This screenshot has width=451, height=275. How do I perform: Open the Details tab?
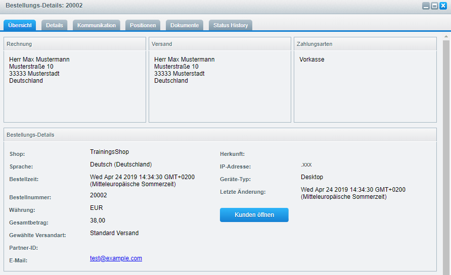pyautogui.click(x=55, y=25)
